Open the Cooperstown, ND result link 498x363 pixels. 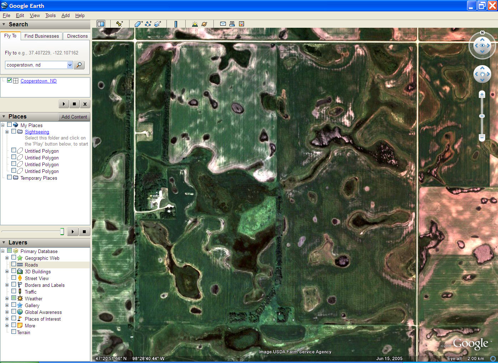point(38,81)
